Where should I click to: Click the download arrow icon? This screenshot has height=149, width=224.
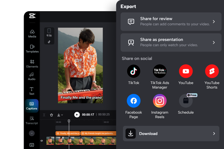point(131,134)
